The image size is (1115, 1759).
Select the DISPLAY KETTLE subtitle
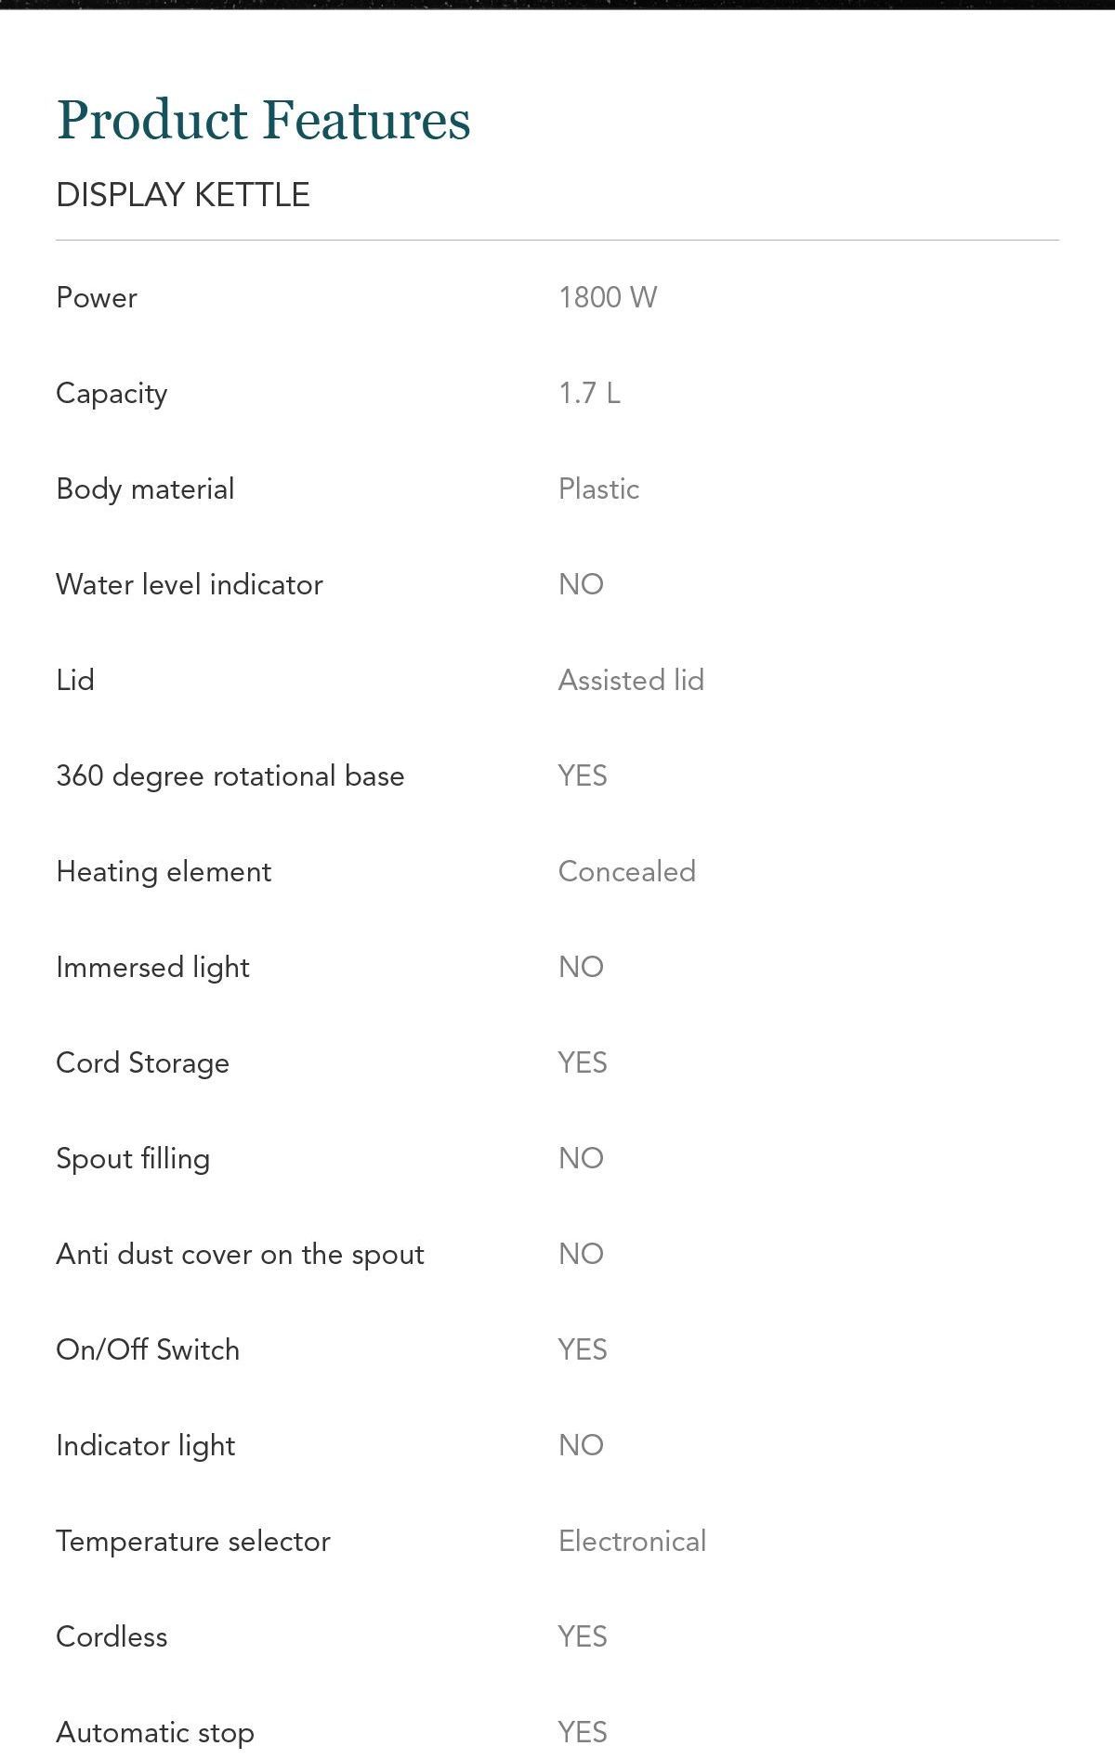click(183, 195)
